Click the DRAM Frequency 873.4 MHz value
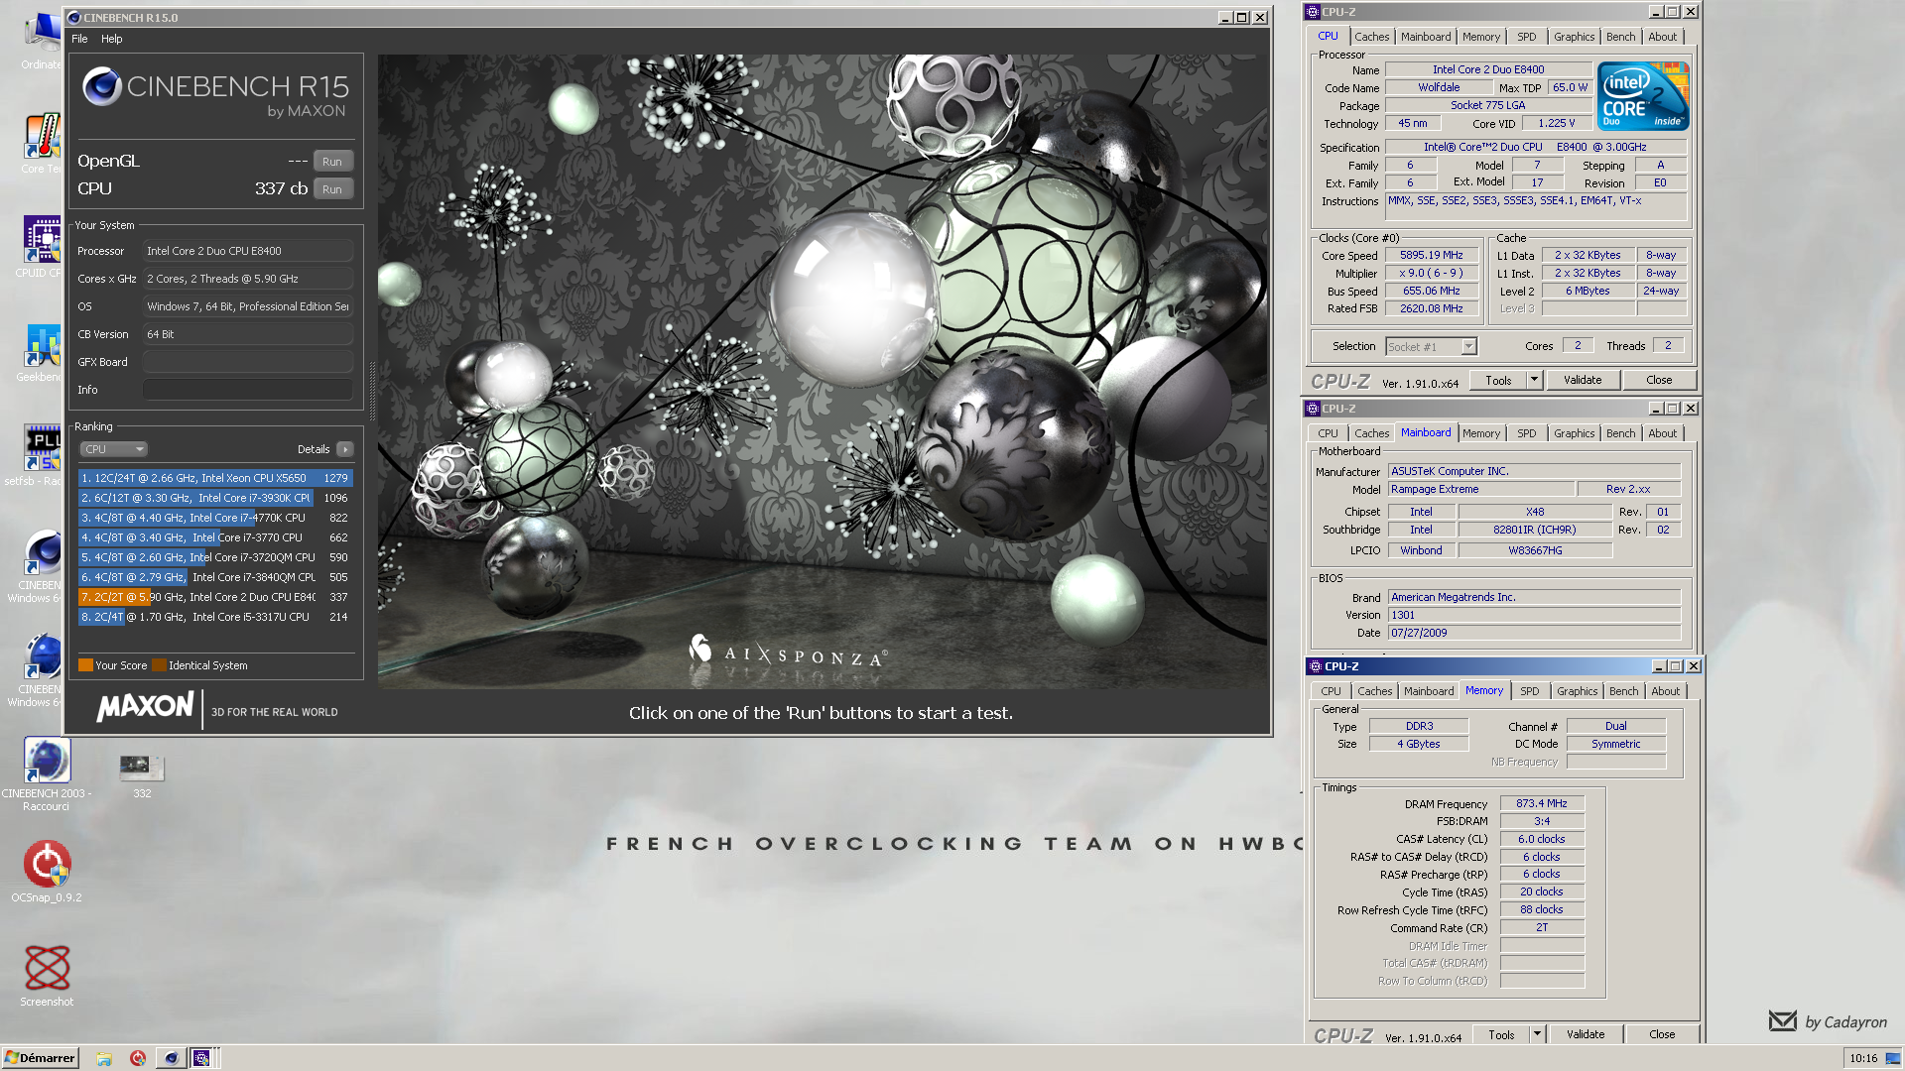 [1542, 803]
